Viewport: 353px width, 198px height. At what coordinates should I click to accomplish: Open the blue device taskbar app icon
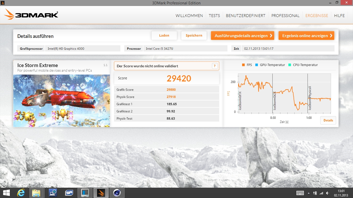[85, 193]
